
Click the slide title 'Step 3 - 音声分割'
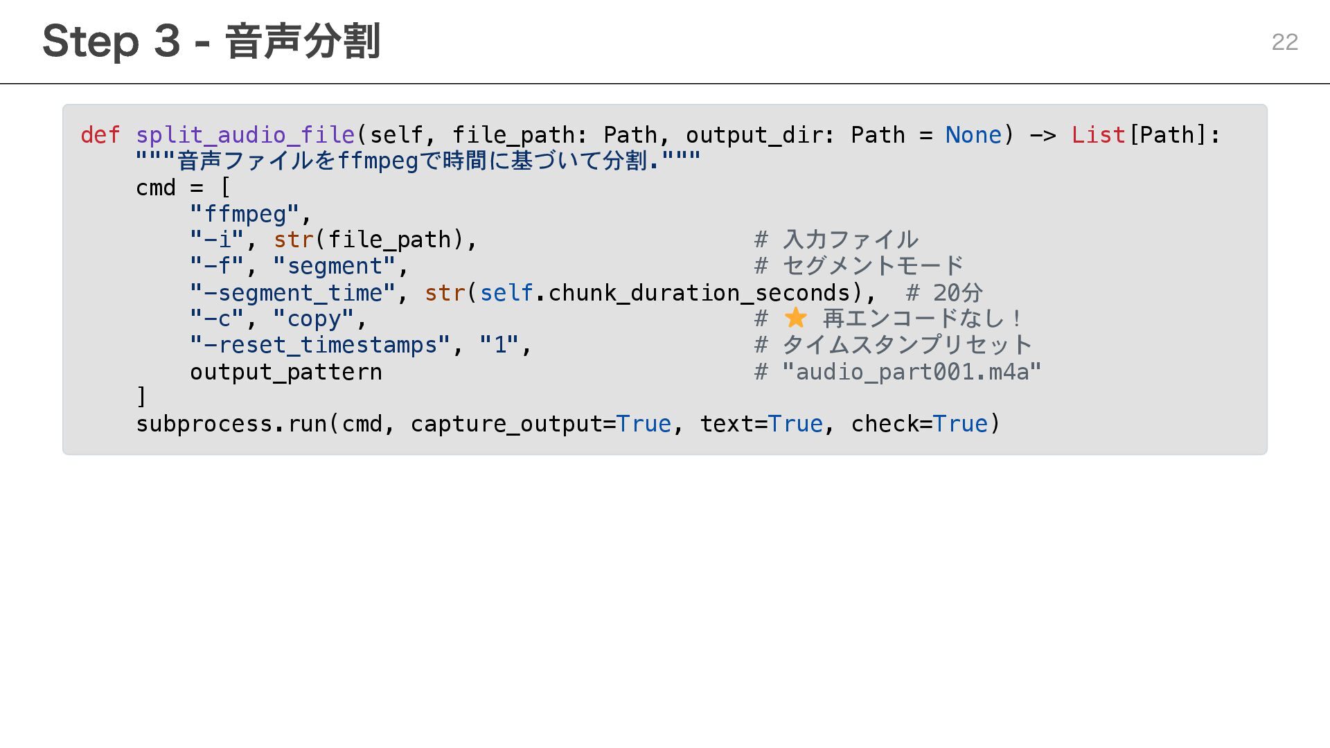[211, 42]
